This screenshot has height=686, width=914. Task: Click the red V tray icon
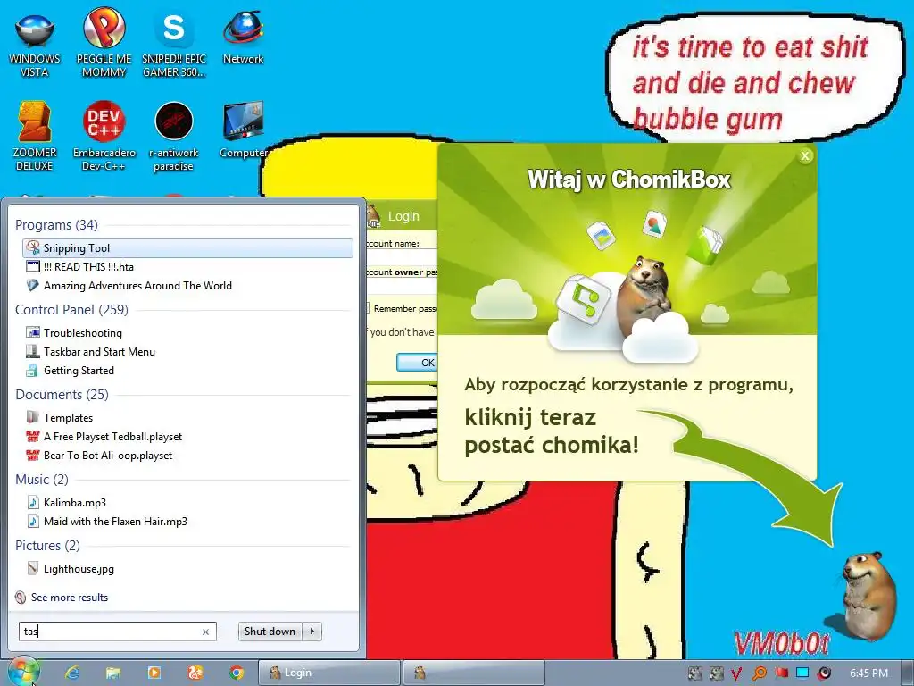coord(736,673)
